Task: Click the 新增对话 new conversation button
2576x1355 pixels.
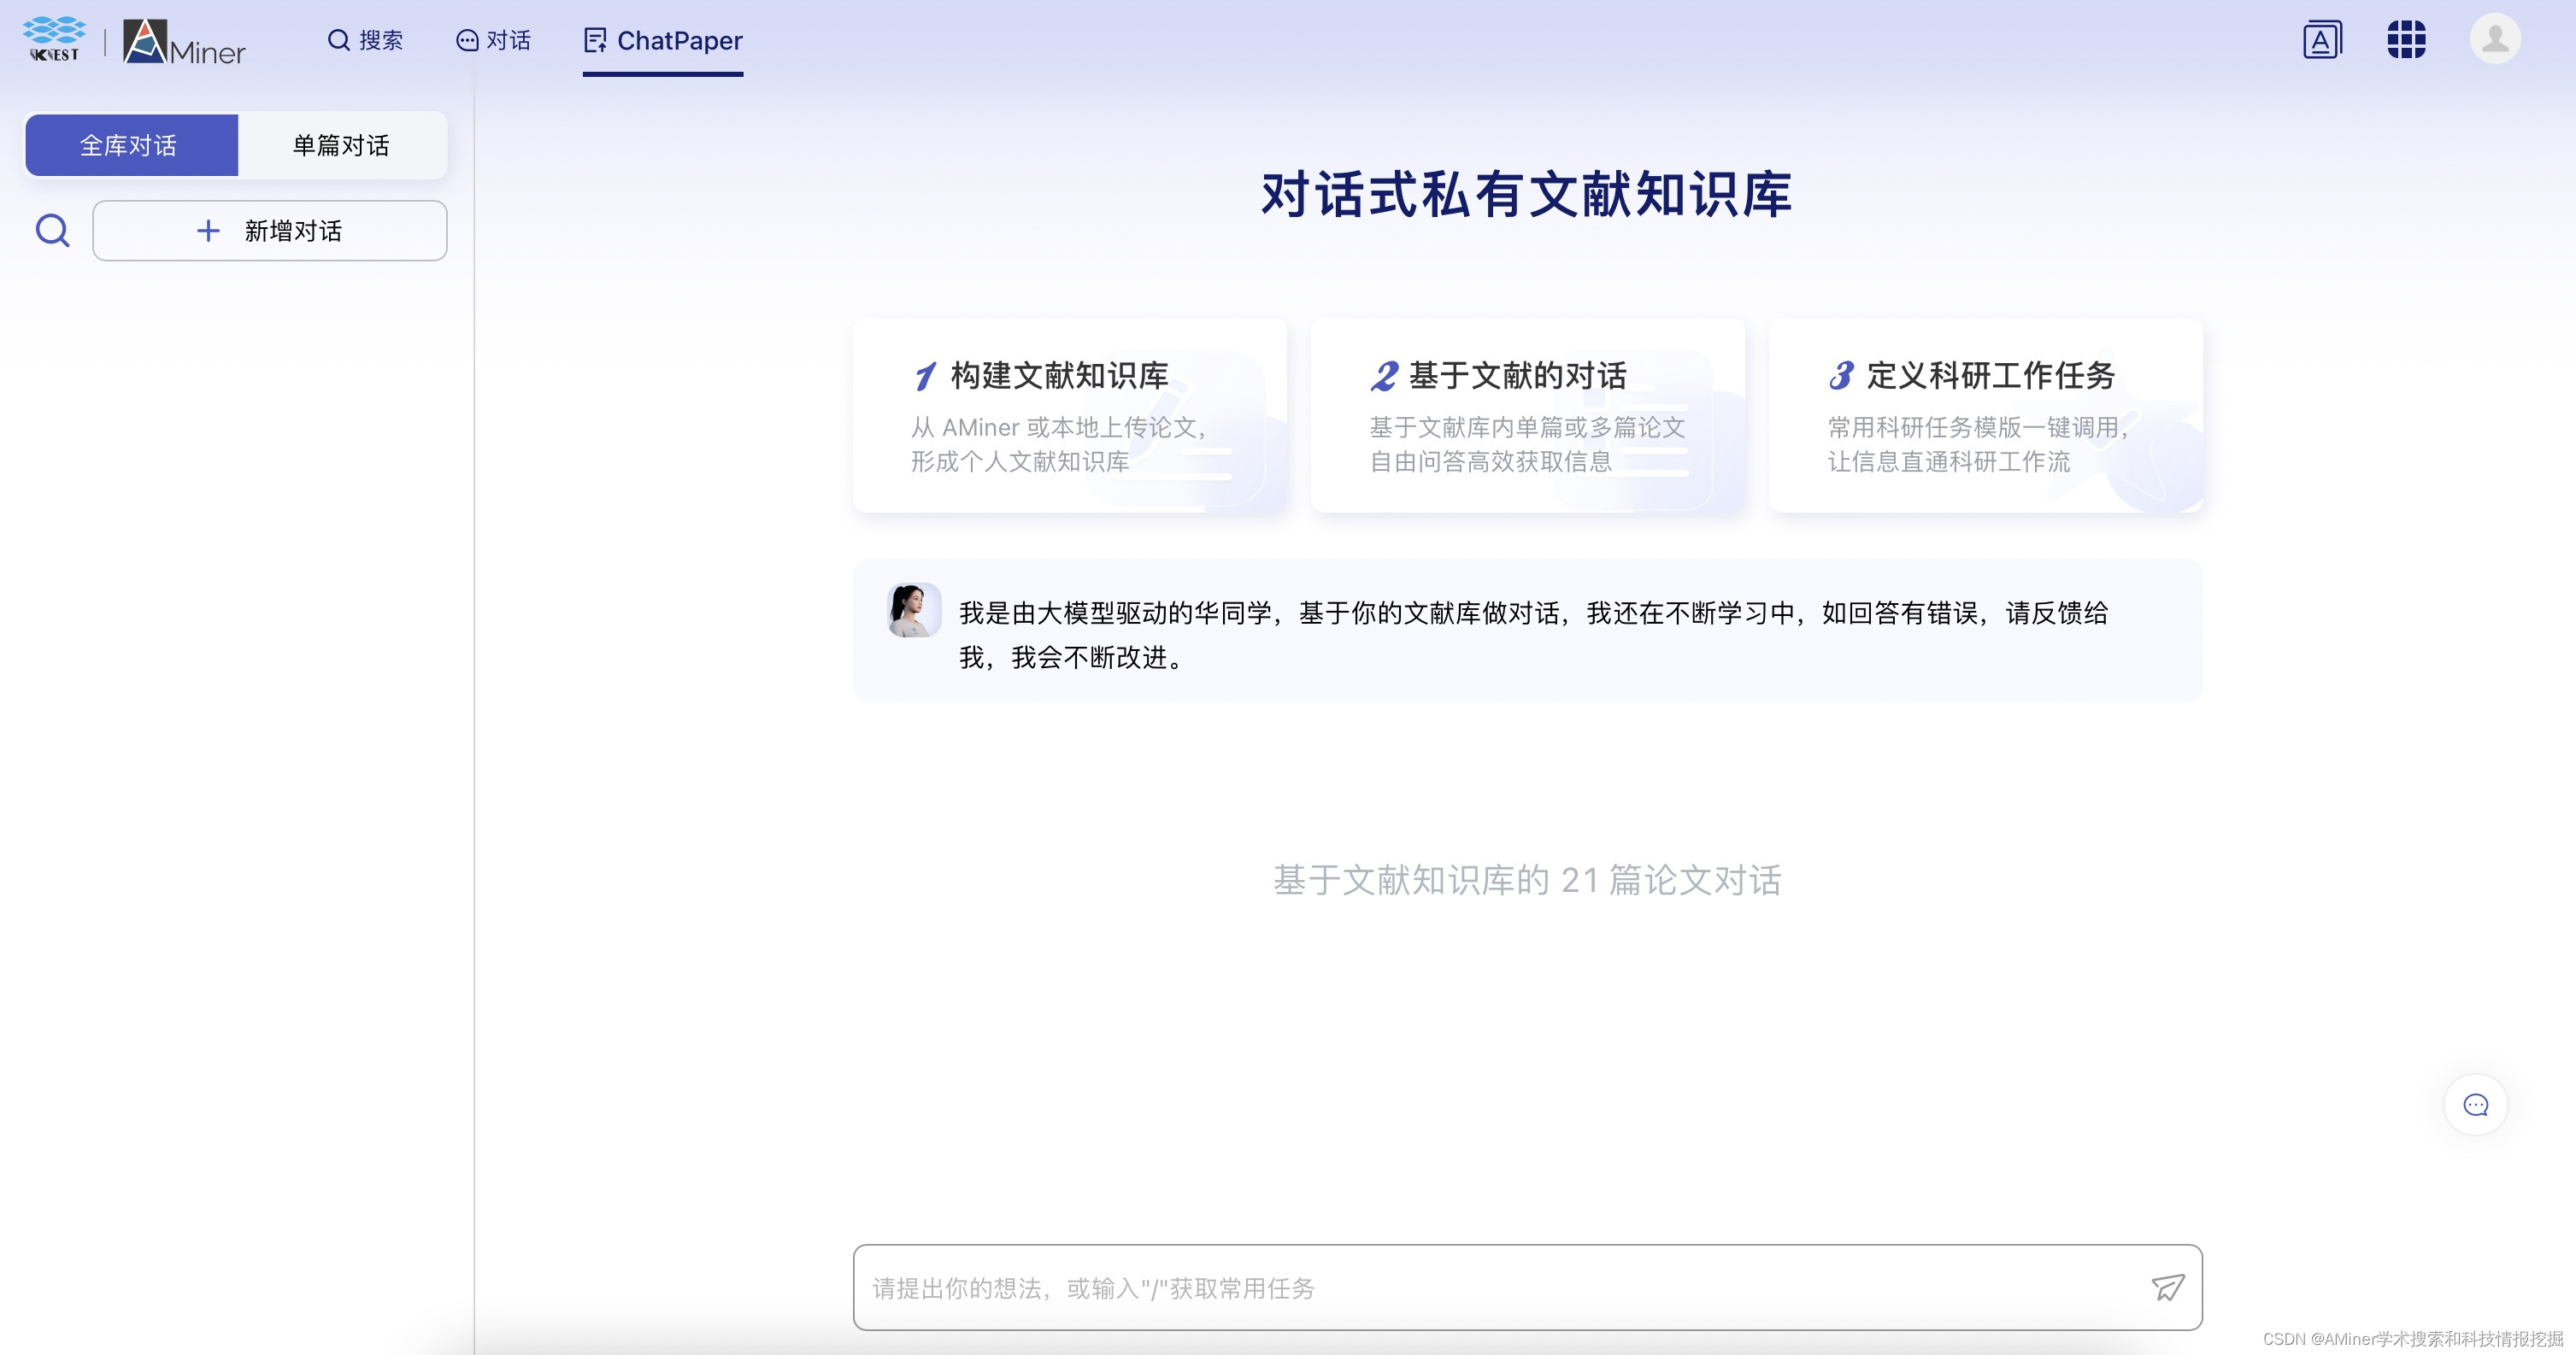Action: (x=269, y=230)
